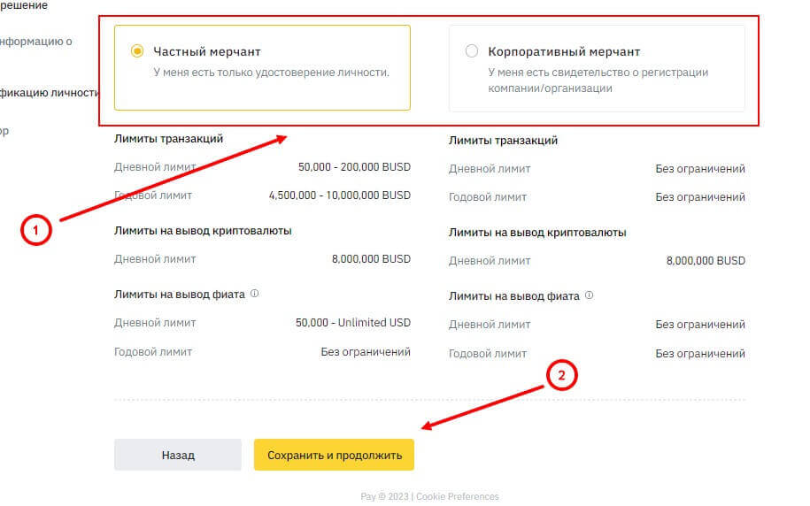The width and height of the screenshot is (810, 506).
Task: Select the Корпоративный мерчант radio button
Action: click(x=472, y=51)
